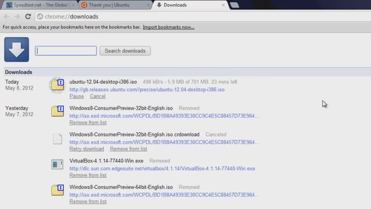Screen dimensions: 371x209
Task: Click the large blue Downloads arrow logo
Action: coord(17,49)
